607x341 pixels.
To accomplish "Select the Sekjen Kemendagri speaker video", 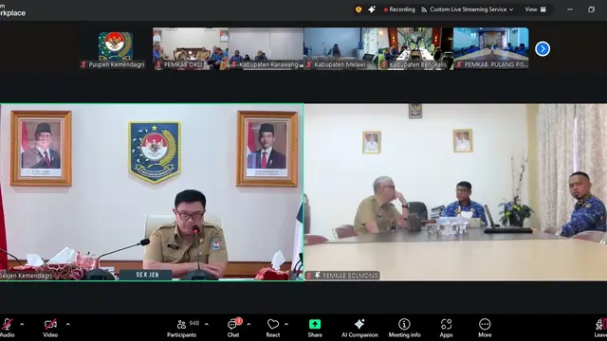I will point(152,191).
